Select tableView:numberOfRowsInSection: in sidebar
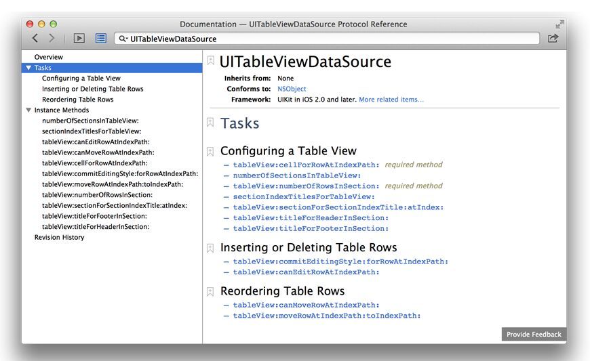590x361 pixels. [x=97, y=194]
